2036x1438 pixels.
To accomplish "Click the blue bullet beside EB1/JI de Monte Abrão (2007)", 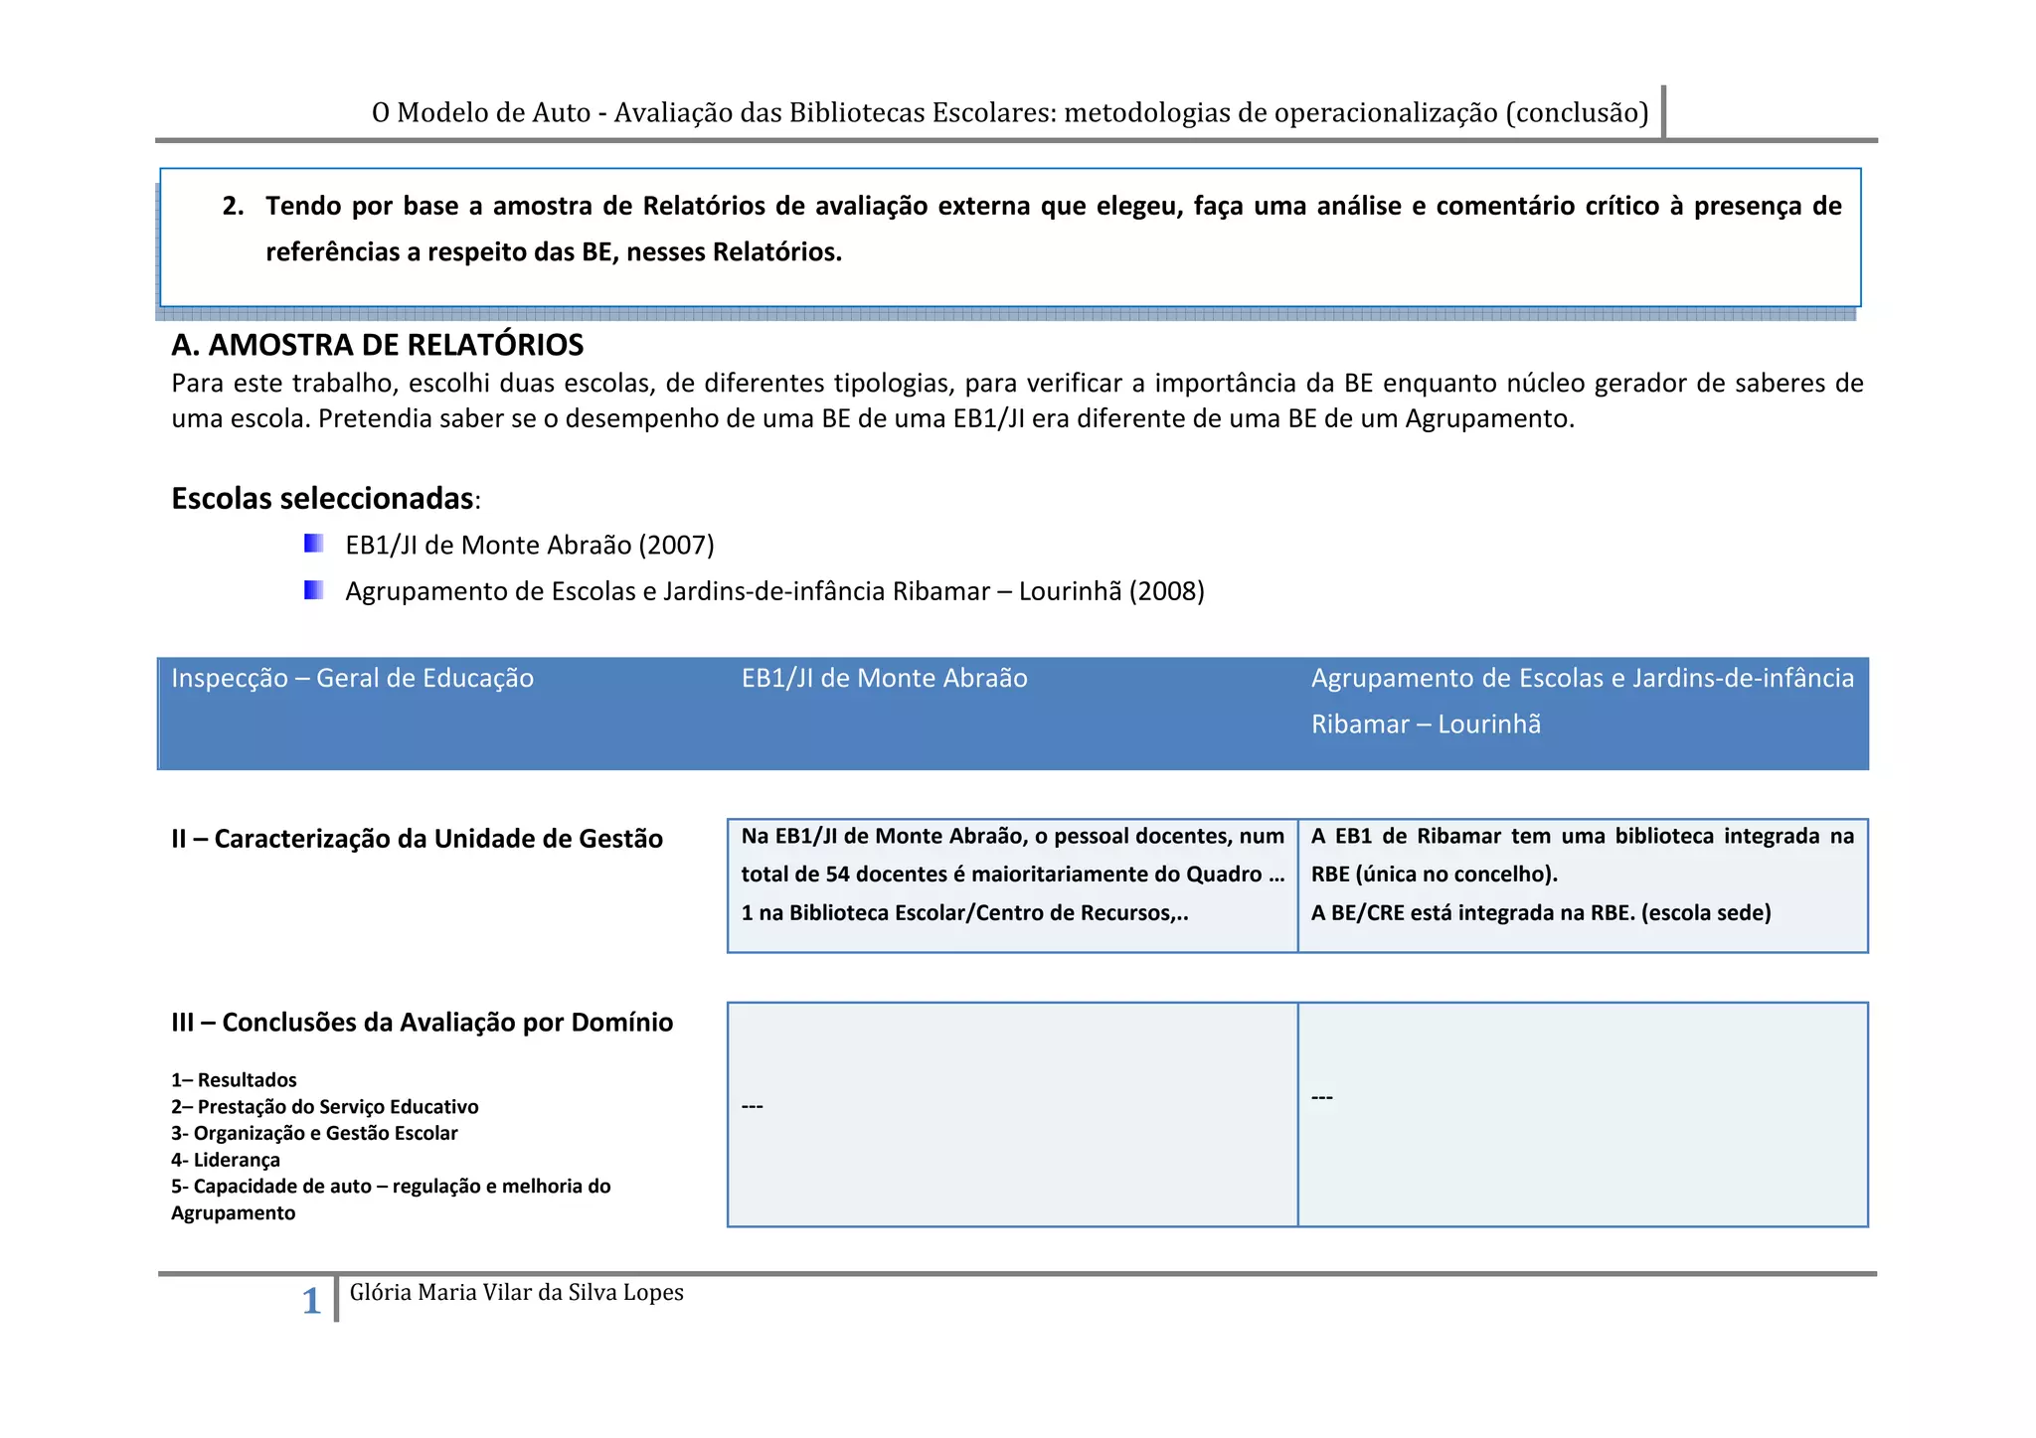I will [x=314, y=544].
